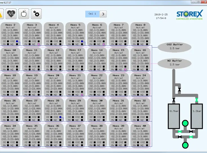207x153 pixels.
Task: Select the Cel 1 tab
Action: pos(92,14)
